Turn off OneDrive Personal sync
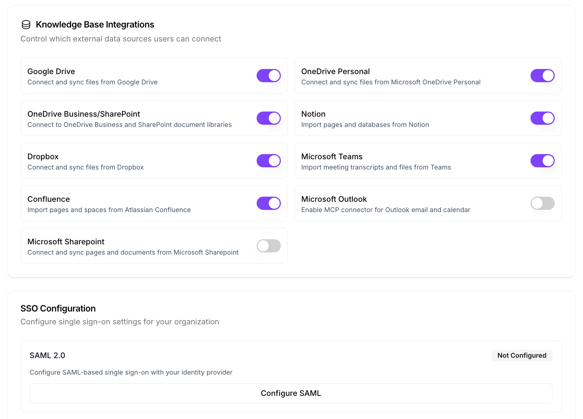 542,76
